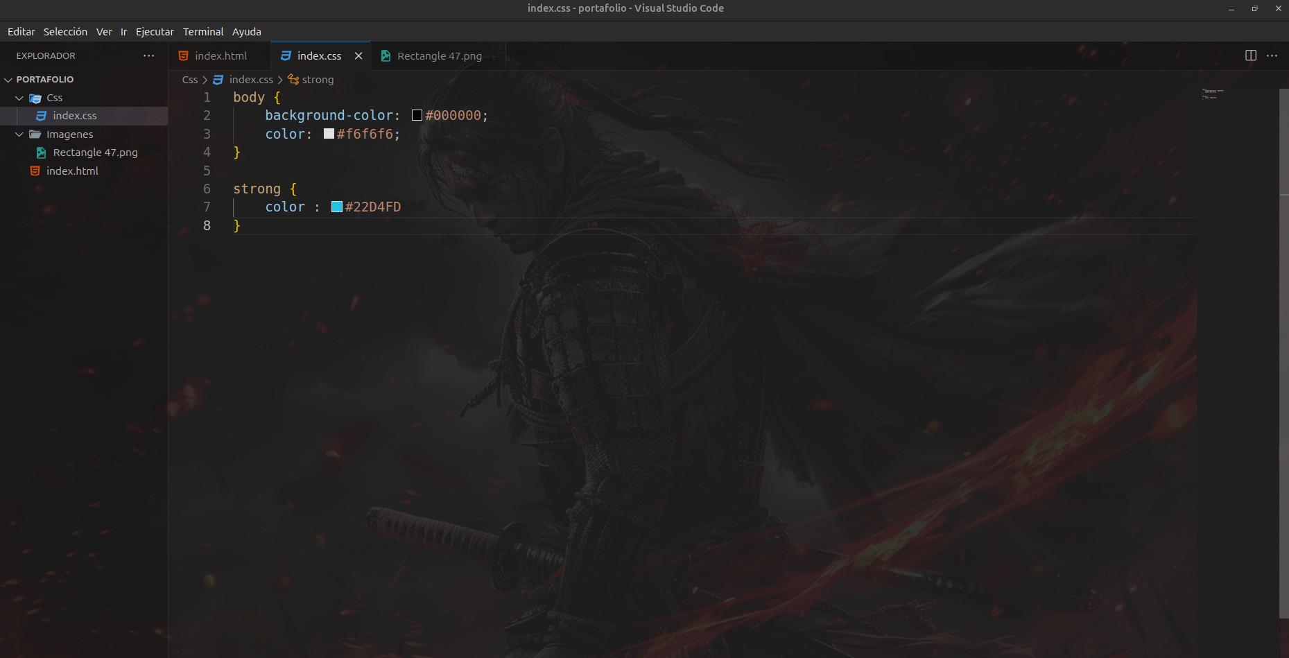Click the strong selector on line 6
This screenshot has width=1289, height=658.
click(x=257, y=189)
